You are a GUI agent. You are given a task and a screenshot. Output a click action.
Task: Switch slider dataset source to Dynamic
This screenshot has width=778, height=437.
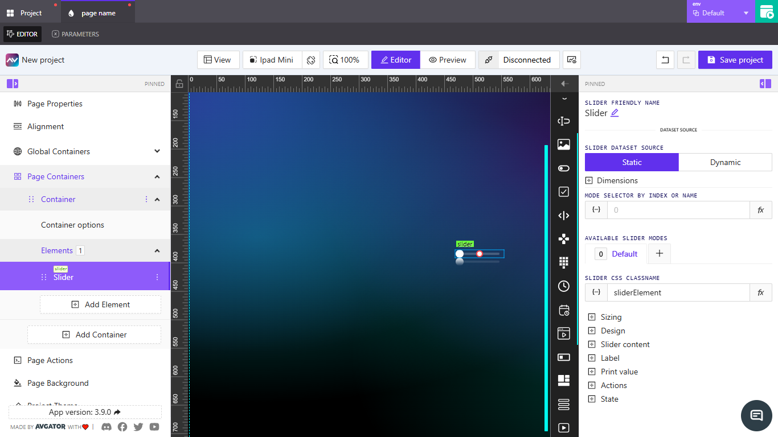[x=725, y=162]
